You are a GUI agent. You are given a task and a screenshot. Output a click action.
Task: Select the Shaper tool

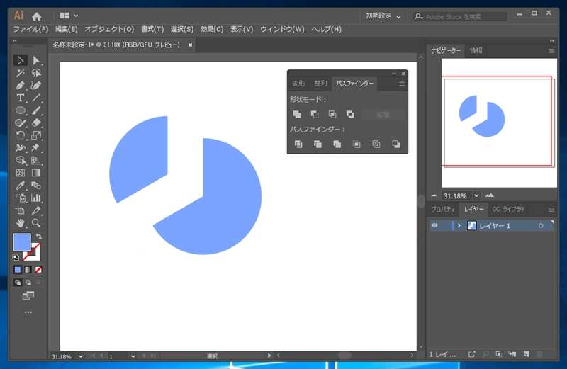(x=21, y=123)
